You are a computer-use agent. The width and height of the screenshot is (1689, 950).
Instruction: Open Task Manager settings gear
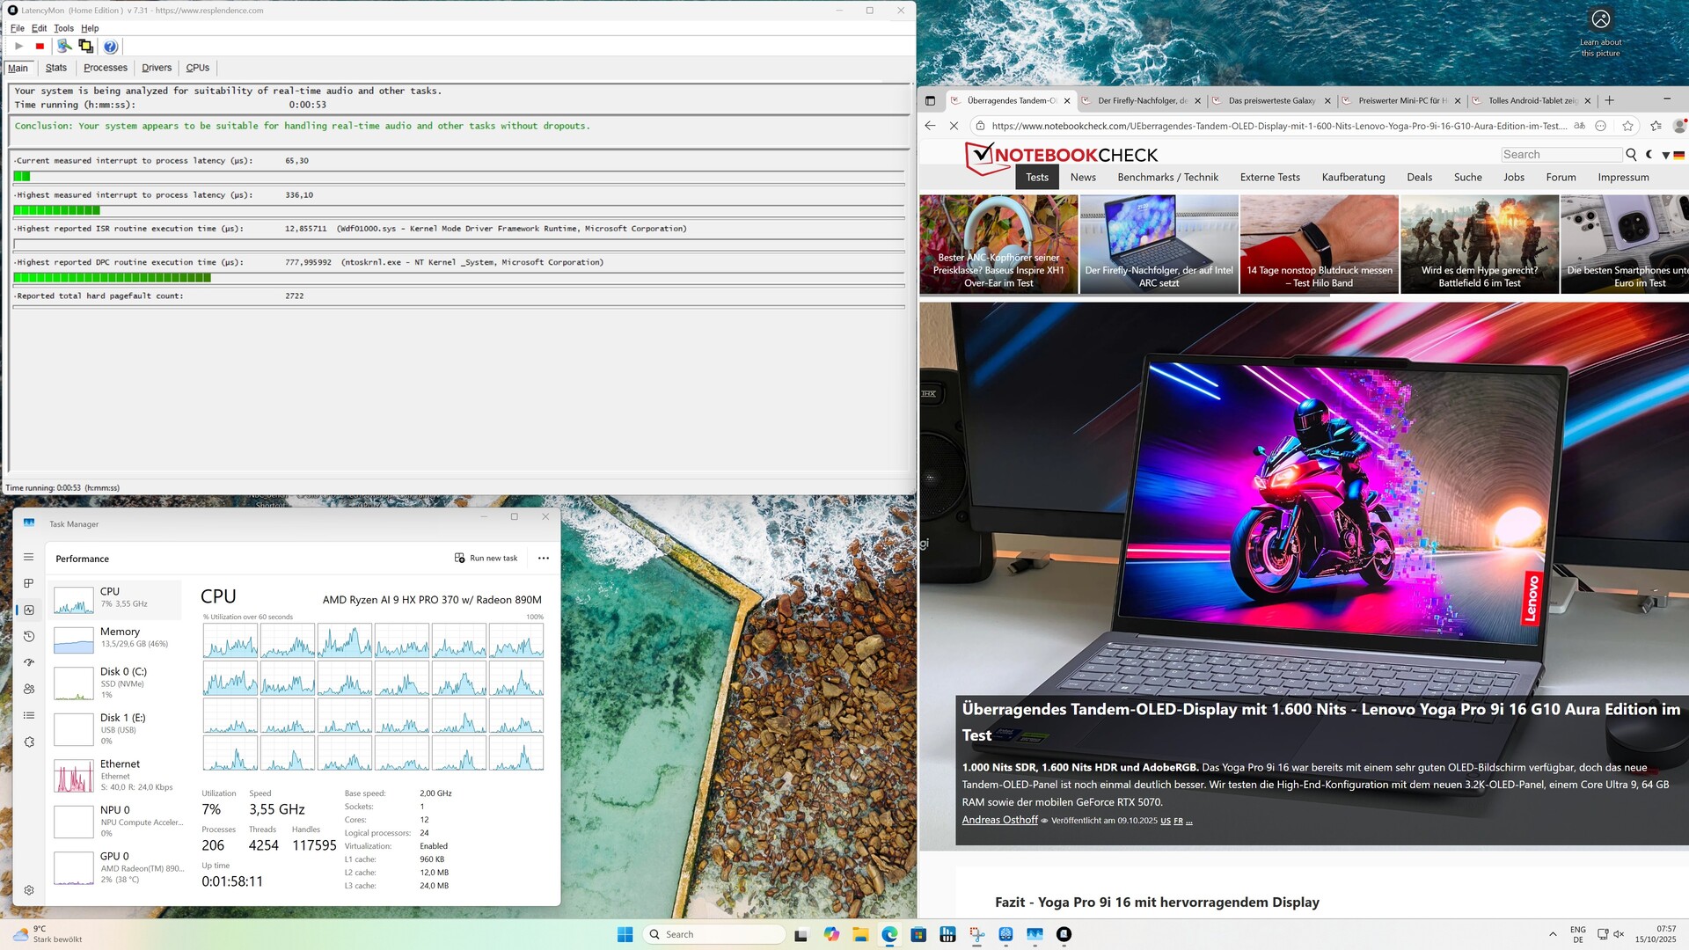[28, 890]
